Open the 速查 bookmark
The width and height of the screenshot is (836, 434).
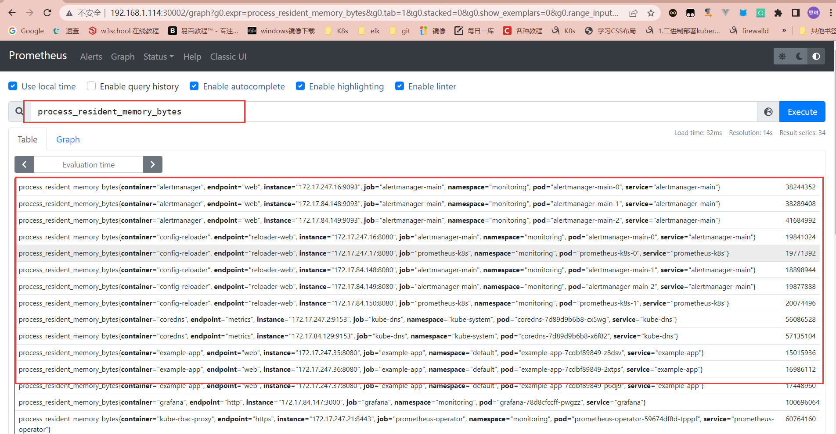pos(66,31)
